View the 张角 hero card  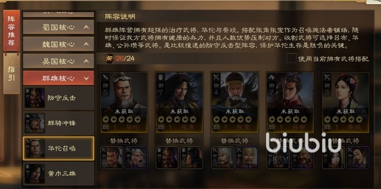pos(179,102)
